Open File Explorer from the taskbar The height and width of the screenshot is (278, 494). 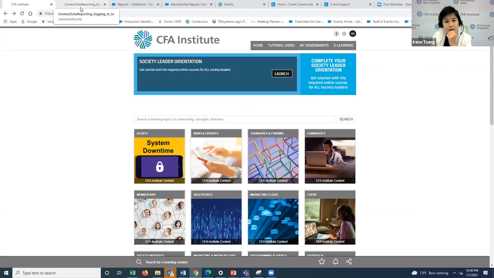(x=157, y=273)
